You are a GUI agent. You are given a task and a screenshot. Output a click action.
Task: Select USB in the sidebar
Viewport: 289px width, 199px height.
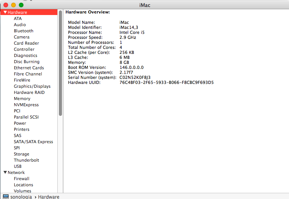pos(18,166)
